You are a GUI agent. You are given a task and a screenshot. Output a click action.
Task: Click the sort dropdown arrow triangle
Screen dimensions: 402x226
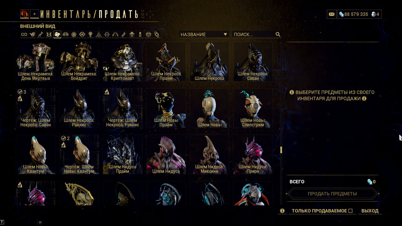pos(225,35)
